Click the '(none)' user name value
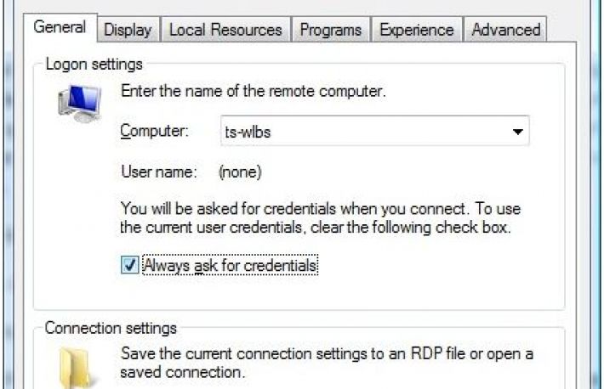This screenshot has height=389, width=604. (240, 172)
